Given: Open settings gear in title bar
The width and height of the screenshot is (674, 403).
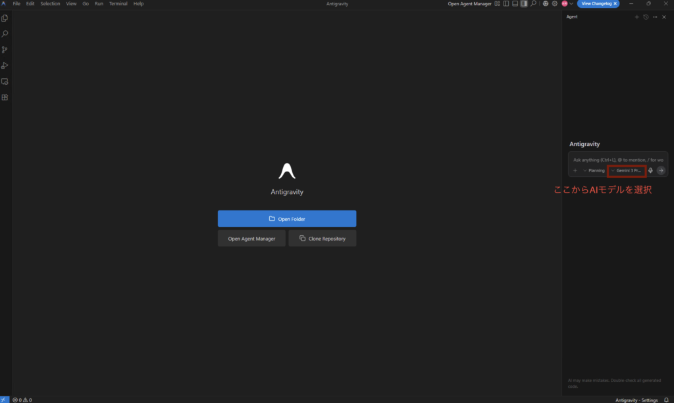Looking at the screenshot, I should point(554,3).
